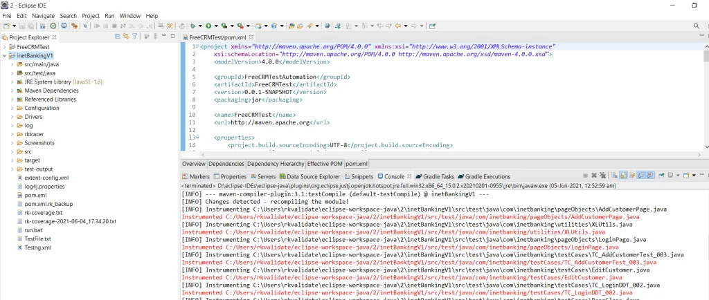Expand the src/main/java folder
The image size is (709, 300).
pyautogui.click(x=12, y=64)
